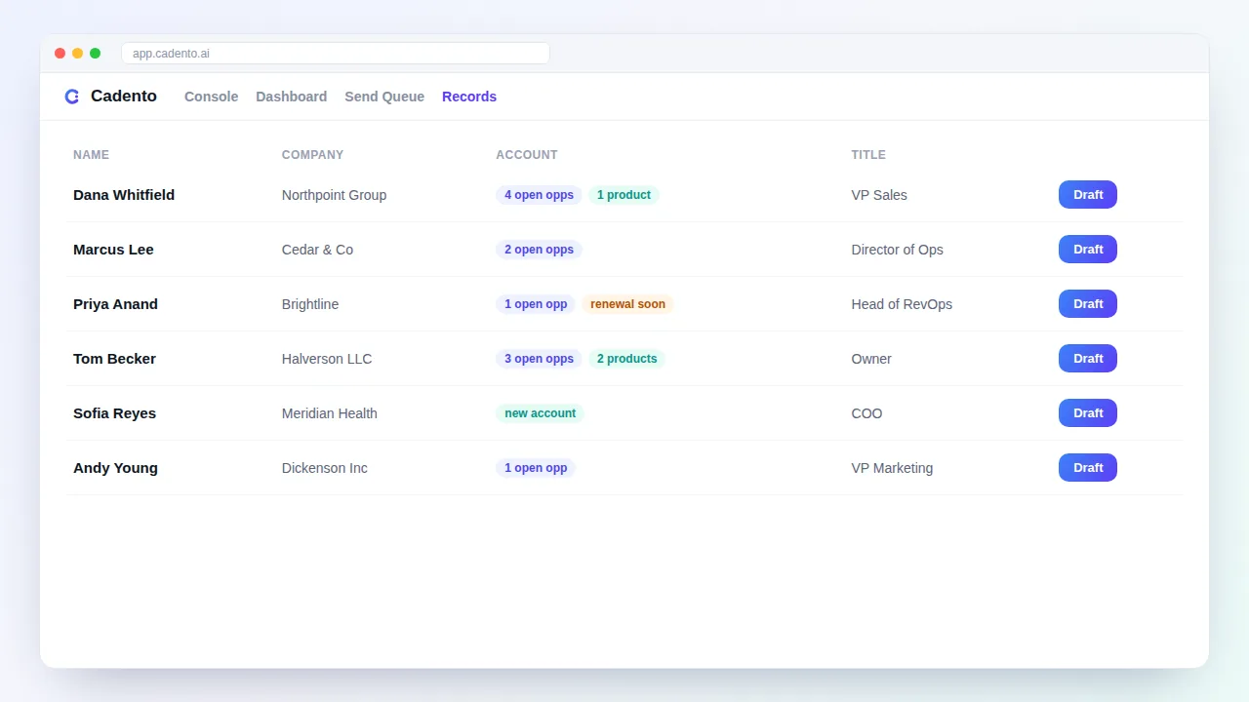Screen dimensions: 1249x702
Task: Click the name Priya Anand
Action: click(115, 304)
